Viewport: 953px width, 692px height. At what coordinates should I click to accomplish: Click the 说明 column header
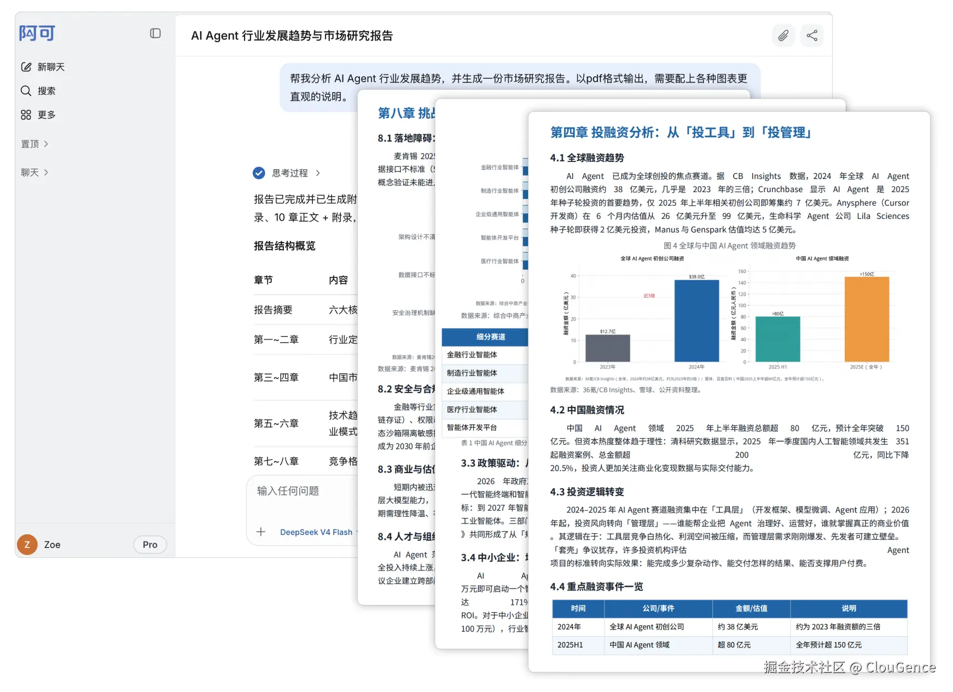[849, 608]
